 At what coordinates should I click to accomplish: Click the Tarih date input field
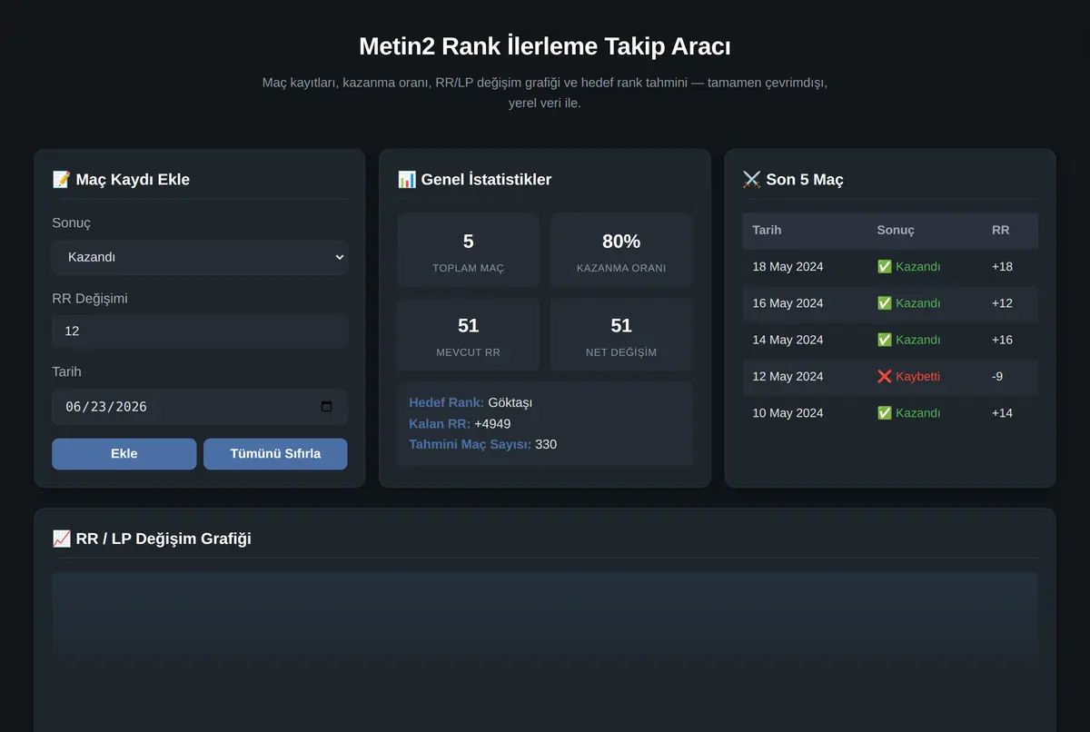coord(199,406)
